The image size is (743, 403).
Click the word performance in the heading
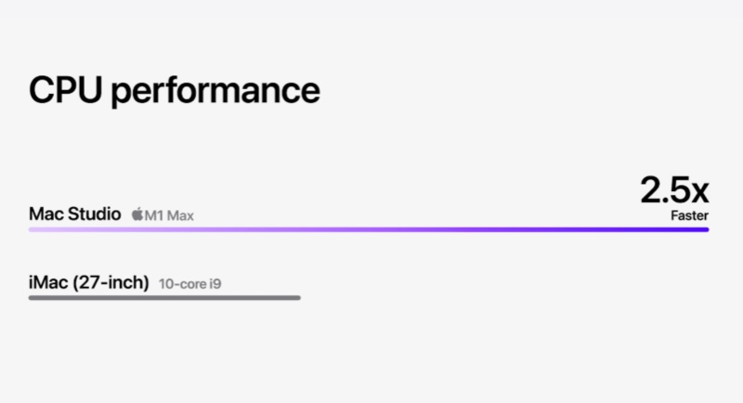click(215, 93)
